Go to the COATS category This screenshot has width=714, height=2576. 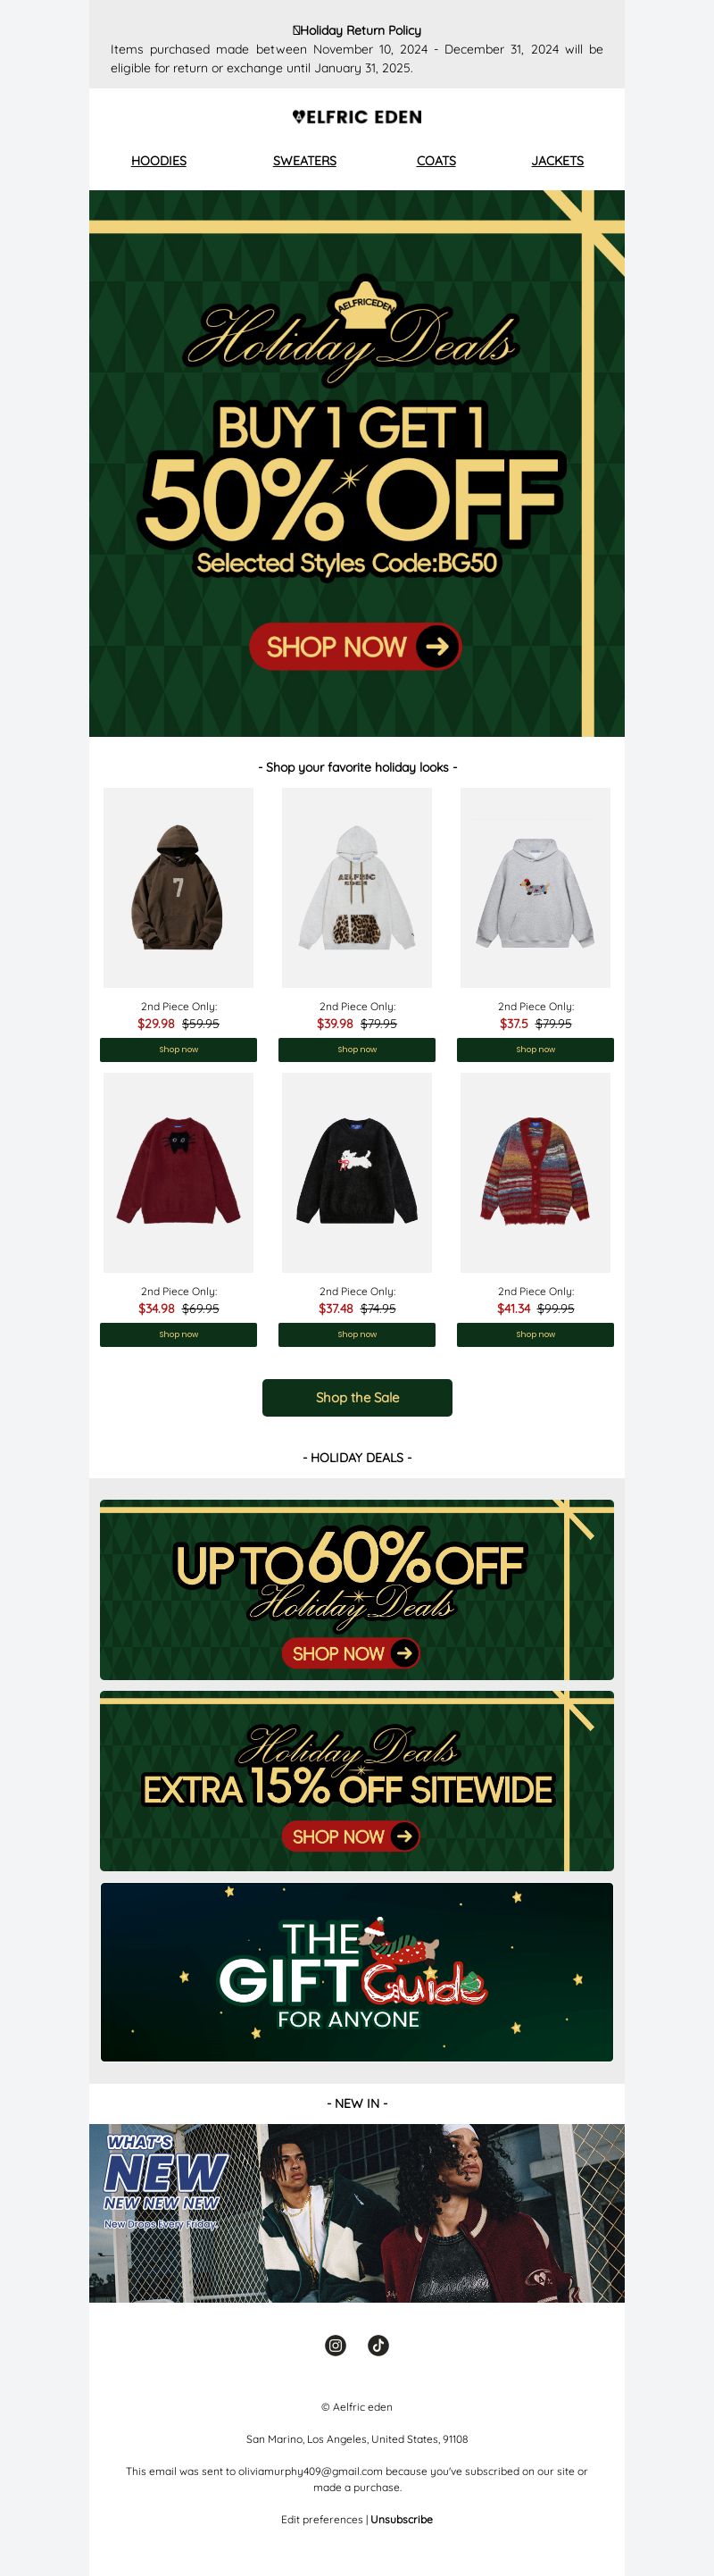[436, 160]
